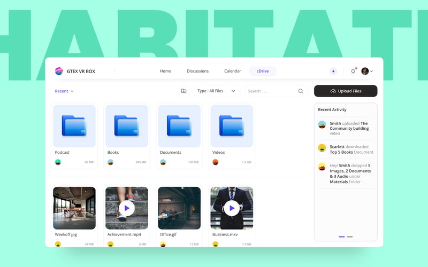Click the Office.gif file name
The image size is (428, 267).
click(x=168, y=234)
